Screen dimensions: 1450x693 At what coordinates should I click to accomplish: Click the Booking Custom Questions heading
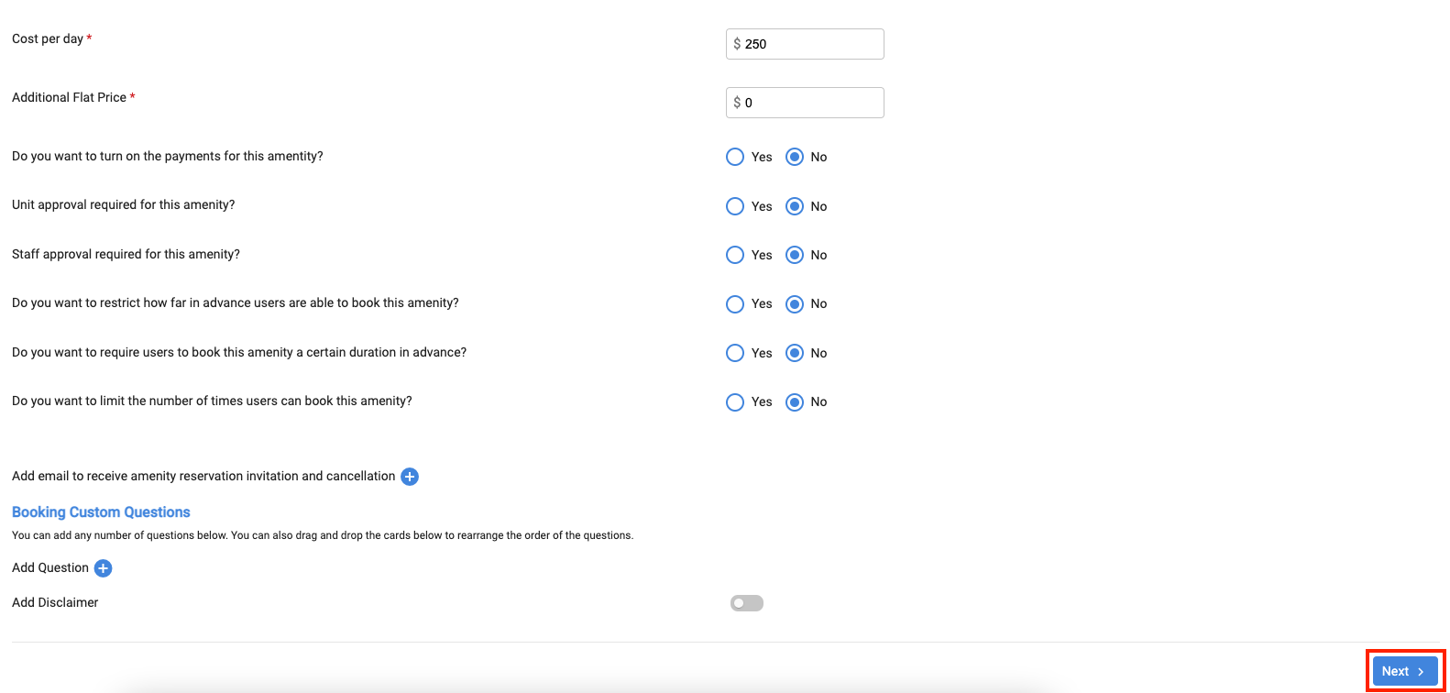point(101,512)
